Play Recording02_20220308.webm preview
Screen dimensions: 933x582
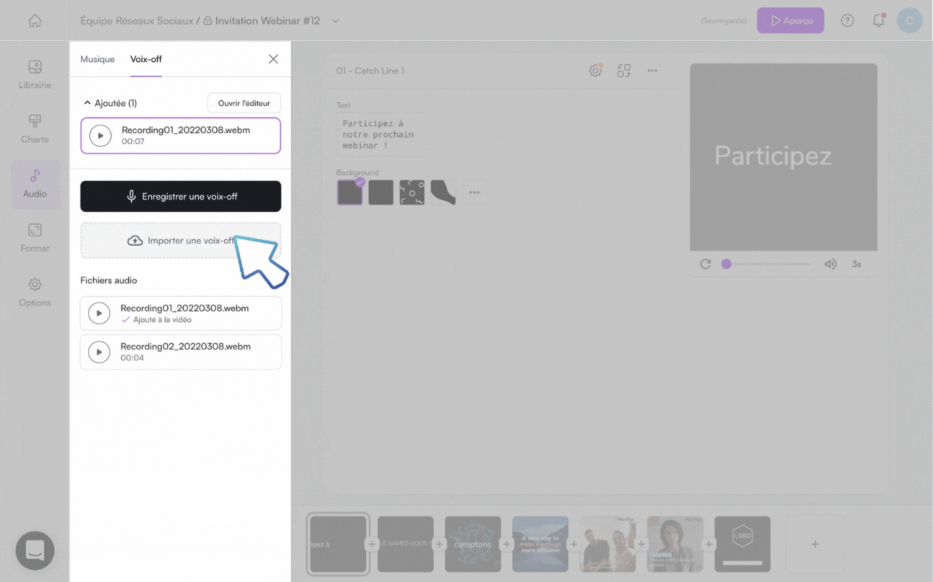[x=99, y=352]
